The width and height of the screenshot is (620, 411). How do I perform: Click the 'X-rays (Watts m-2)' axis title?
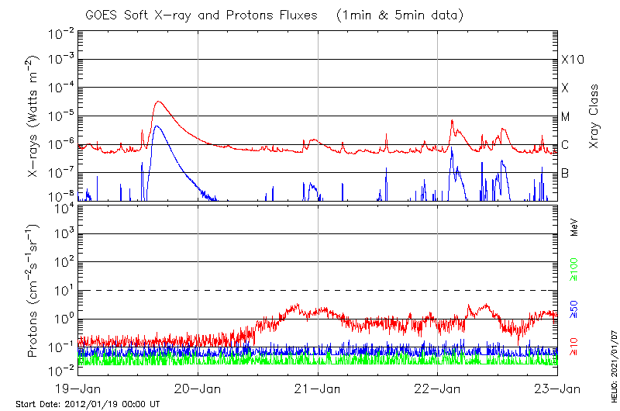pos(33,116)
